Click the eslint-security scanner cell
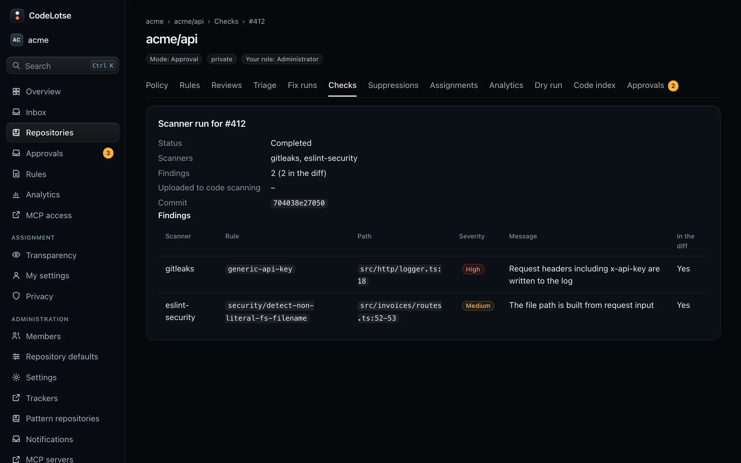Viewport: 741px width, 463px height. coord(180,311)
